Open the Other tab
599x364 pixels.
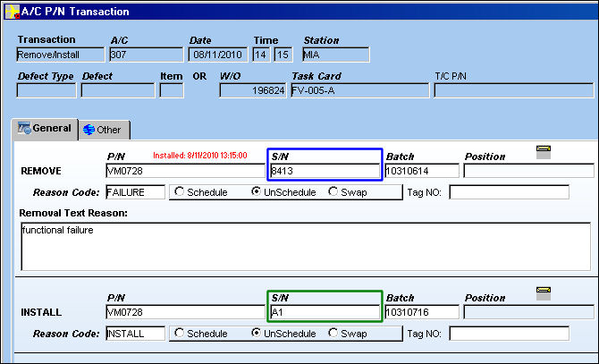coord(104,130)
